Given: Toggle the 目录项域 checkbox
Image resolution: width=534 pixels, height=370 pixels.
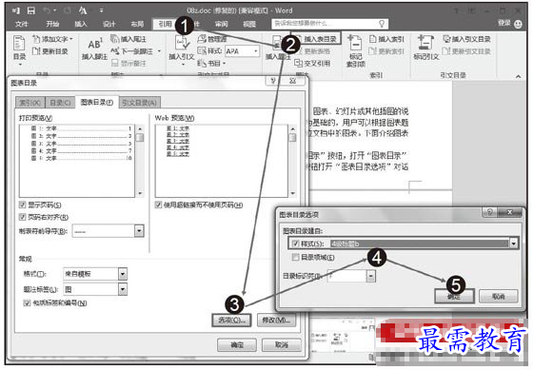Looking at the screenshot, I should click(295, 257).
